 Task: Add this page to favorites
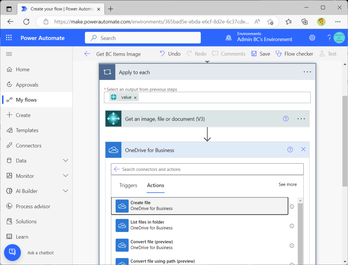tap(270, 21)
